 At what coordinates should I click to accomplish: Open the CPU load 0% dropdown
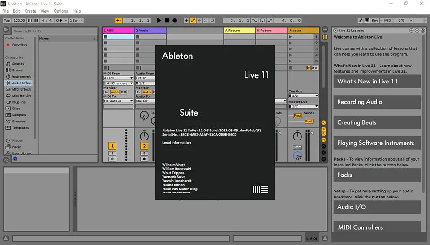coord(404,20)
